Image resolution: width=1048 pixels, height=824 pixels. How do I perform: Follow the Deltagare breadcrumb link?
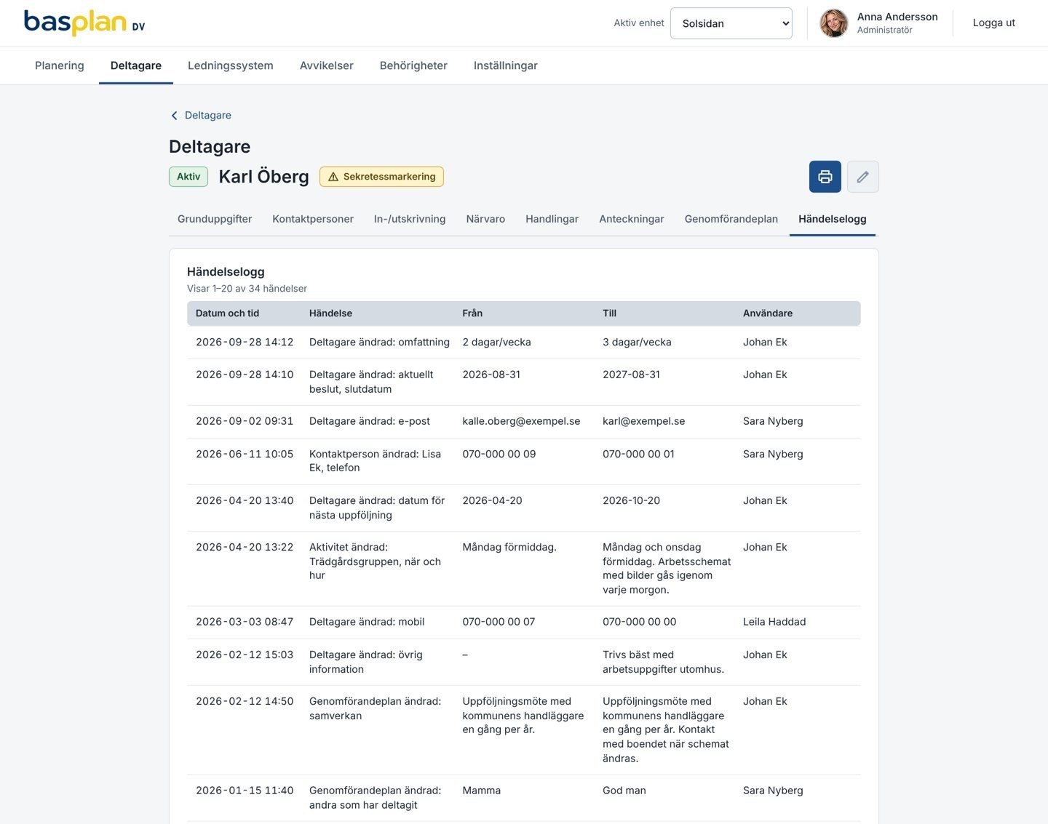click(x=208, y=116)
